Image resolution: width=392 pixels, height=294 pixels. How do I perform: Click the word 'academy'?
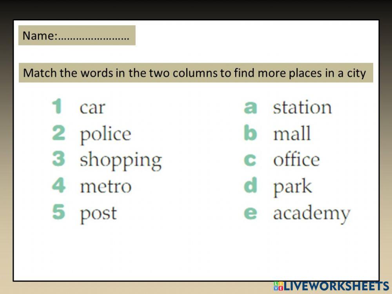[x=311, y=214]
